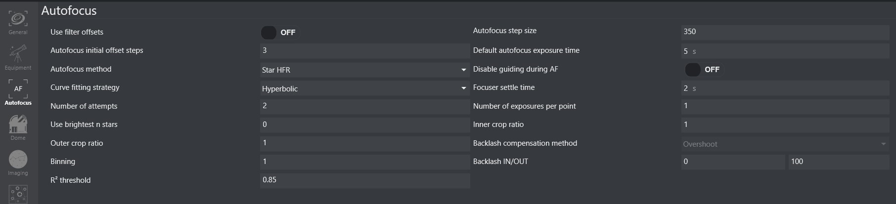Click the Autofocus step size field
This screenshot has width=896, height=204.
click(785, 32)
